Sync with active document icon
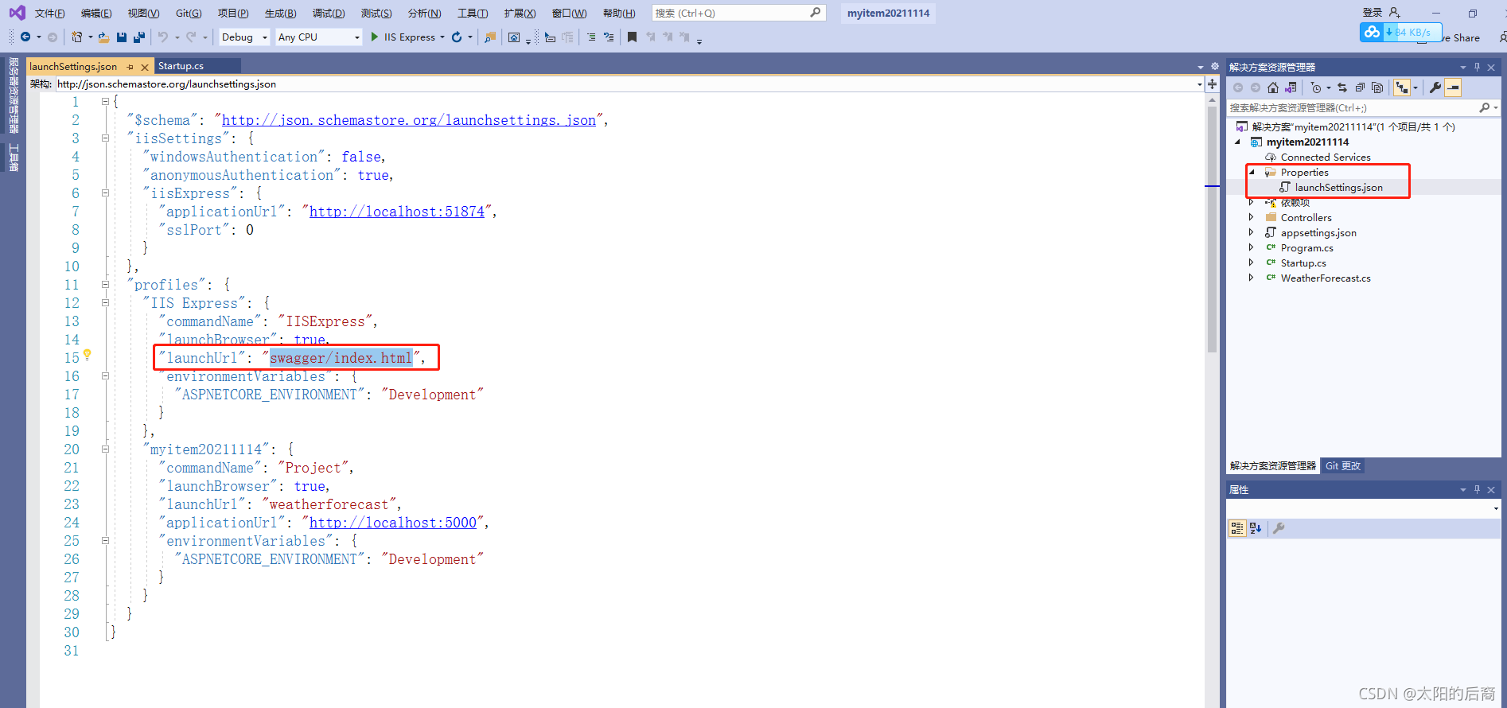 [x=1342, y=88]
